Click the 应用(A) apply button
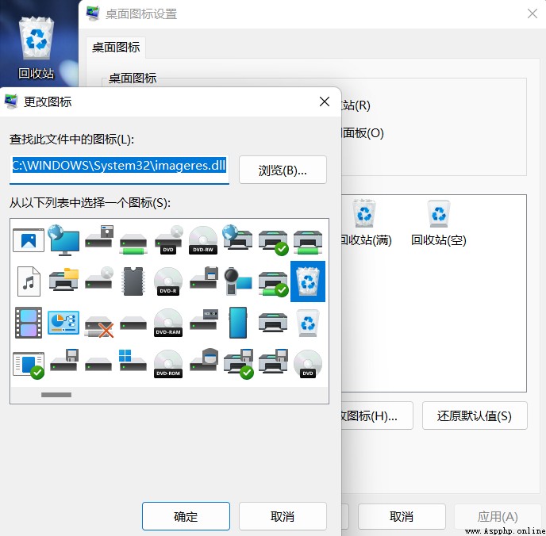Image resolution: width=546 pixels, height=536 pixels. tap(498, 516)
